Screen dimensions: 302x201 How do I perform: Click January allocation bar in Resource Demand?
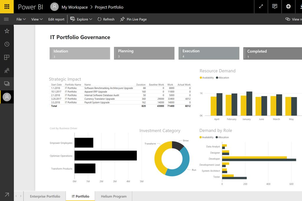(249, 103)
